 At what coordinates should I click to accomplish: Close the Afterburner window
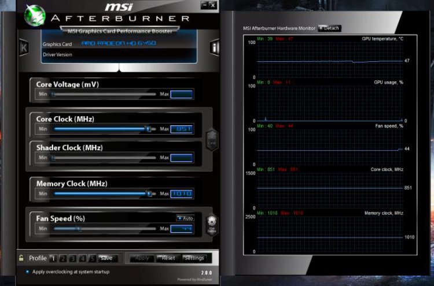click(213, 5)
